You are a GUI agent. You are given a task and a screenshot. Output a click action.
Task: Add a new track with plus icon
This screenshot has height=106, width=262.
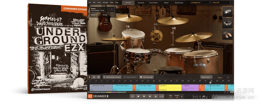tap(228, 77)
